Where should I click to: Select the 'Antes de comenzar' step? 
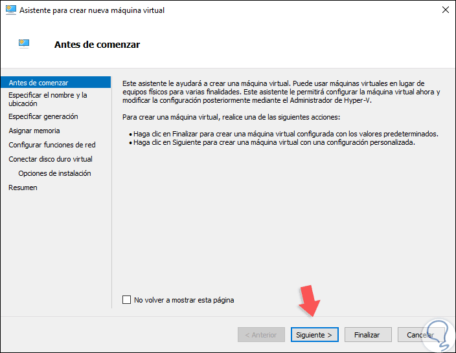[39, 83]
